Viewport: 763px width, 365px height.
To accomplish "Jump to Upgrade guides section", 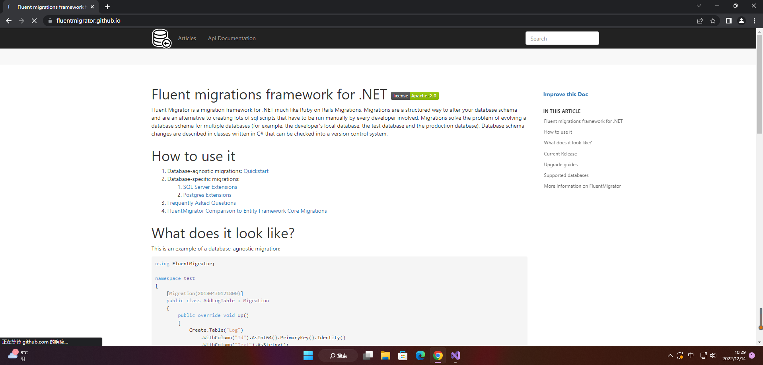I will [x=561, y=165].
